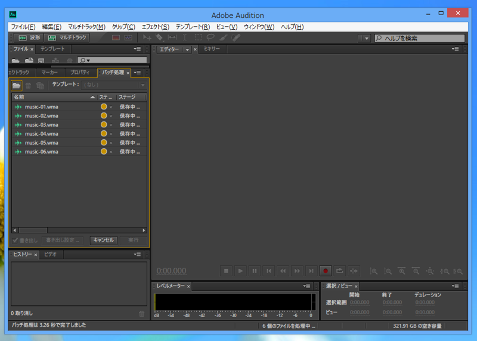
Task: Click Zoom Out (Time) icon
Action: click(416, 271)
